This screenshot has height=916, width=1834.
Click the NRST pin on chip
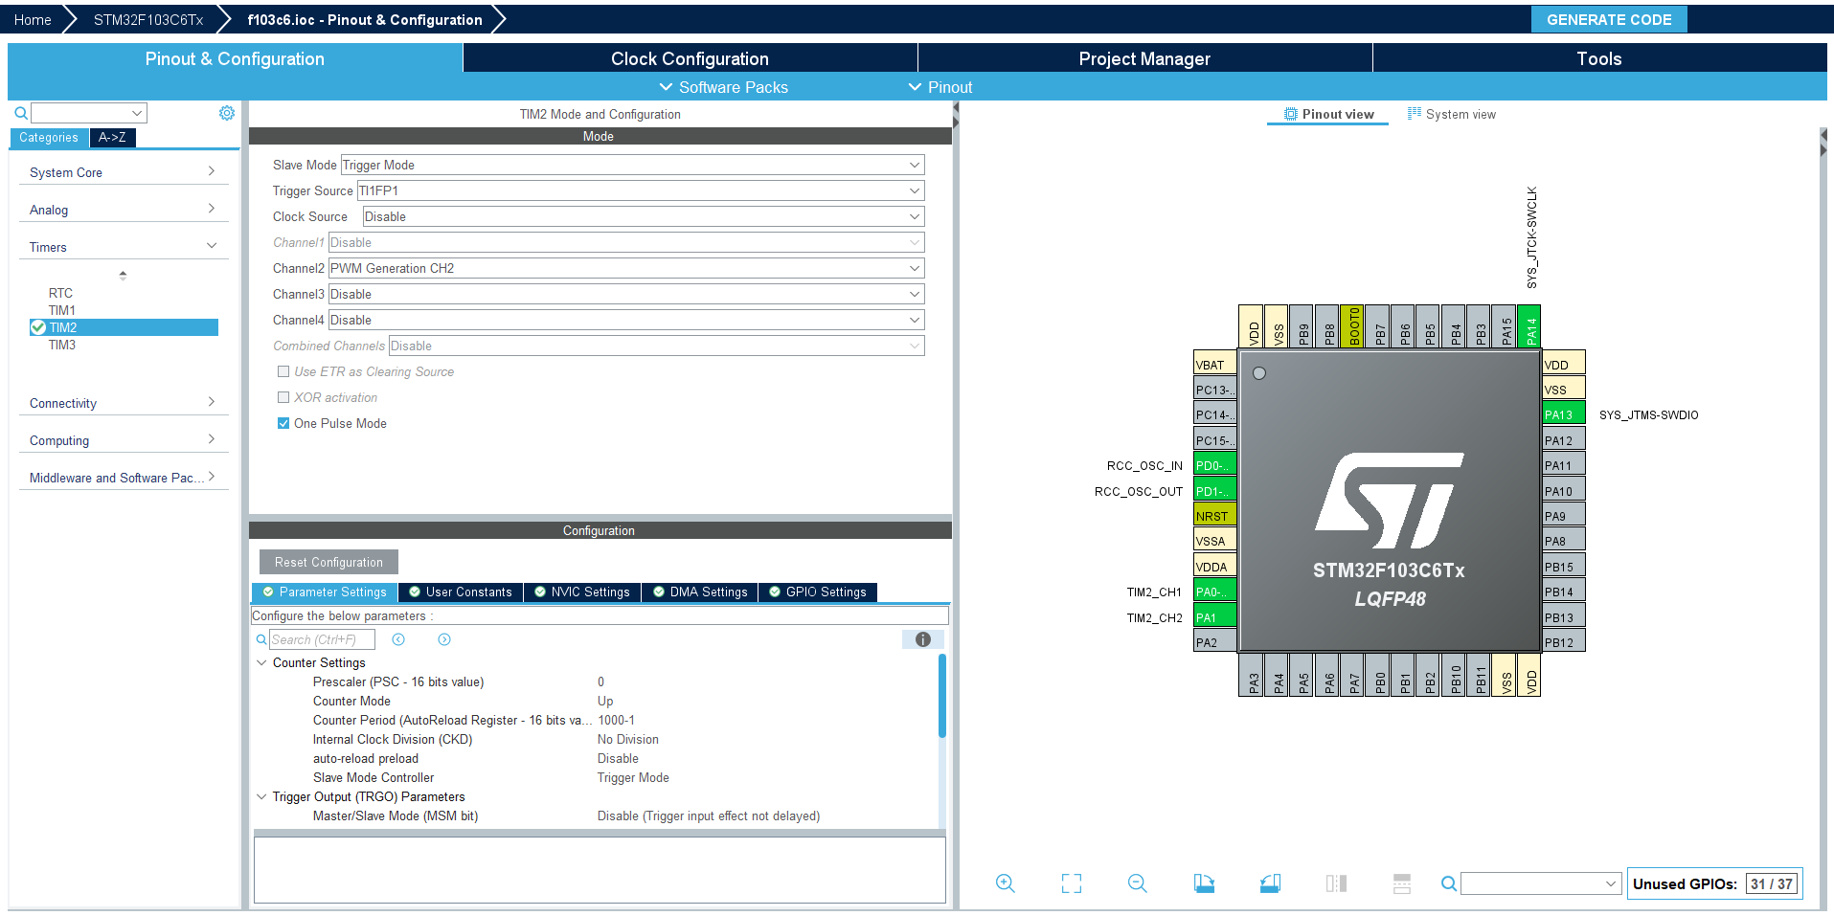tap(1215, 516)
